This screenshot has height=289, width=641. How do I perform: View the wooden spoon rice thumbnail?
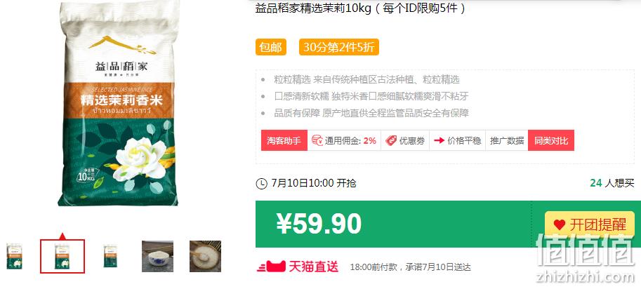point(205,256)
